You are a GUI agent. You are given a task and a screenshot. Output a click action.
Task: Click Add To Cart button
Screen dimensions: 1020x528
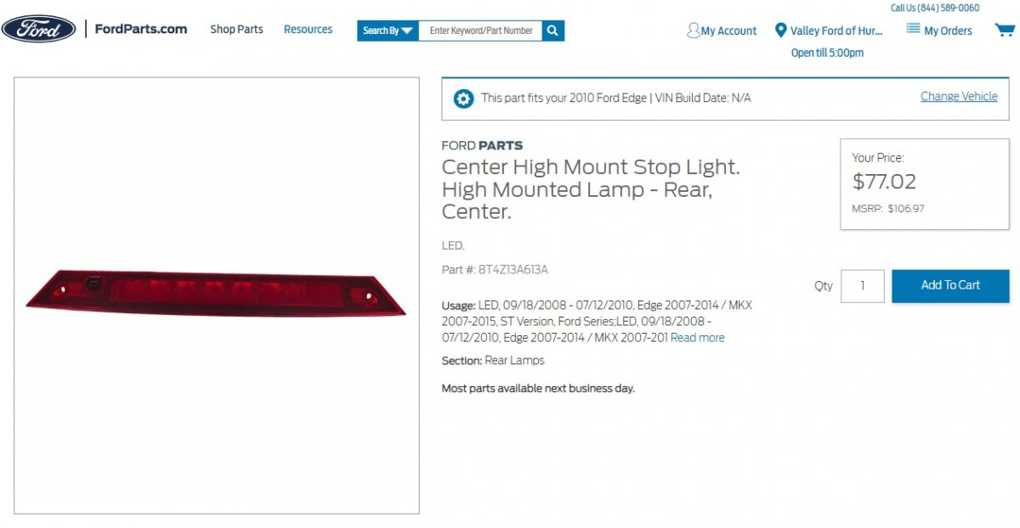click(950, 286)
